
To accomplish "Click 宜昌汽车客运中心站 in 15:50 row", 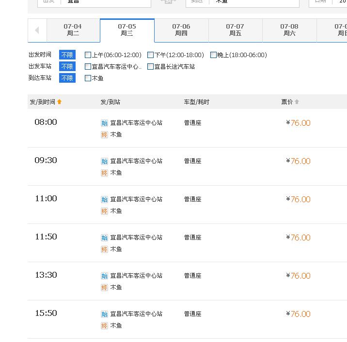I will click(136, 314).
